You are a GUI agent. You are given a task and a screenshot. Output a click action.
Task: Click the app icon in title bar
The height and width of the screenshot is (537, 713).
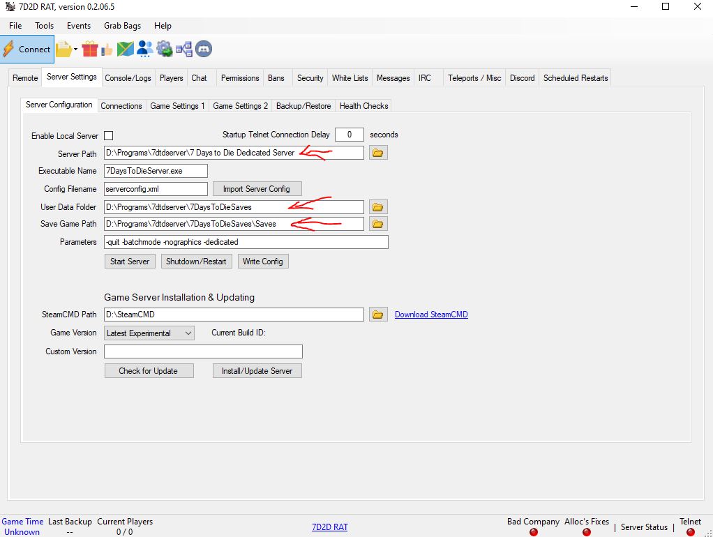coord(10,7)
